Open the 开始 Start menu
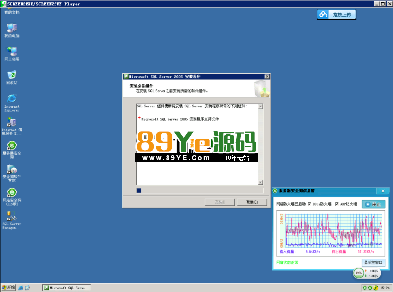This screenshot has width=393, height=292. pos(8,288)
